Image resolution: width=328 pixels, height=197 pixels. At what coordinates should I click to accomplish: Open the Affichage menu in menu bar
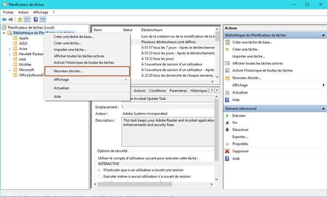click(x=40, y=13)
